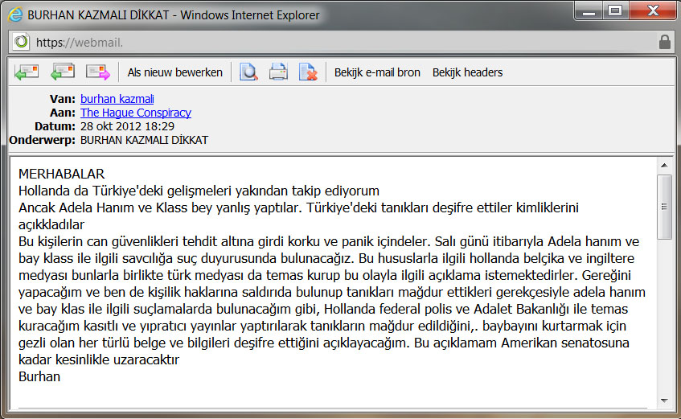Viewport: 681px width, 419px height.
Task: Open Bekijk headers
Action: 467,72
